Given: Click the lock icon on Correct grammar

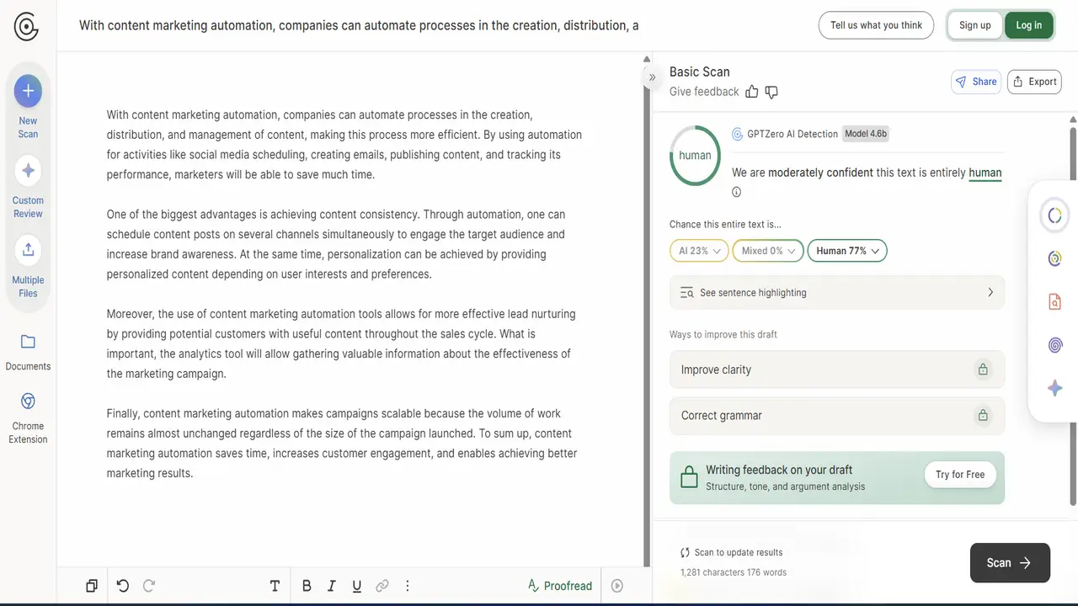Looking at the screenshot, I should [x=982, y=416].
